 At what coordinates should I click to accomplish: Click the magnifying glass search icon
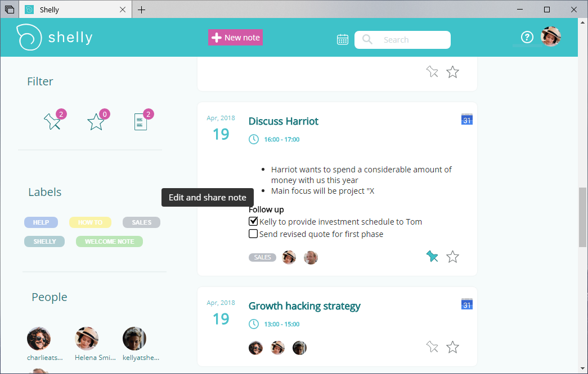(x=367, y=40)
